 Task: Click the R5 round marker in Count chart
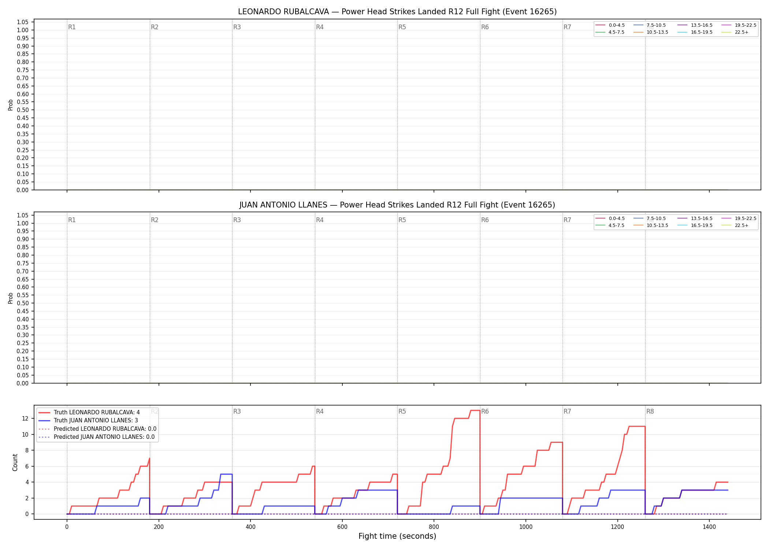click(402, 411)
